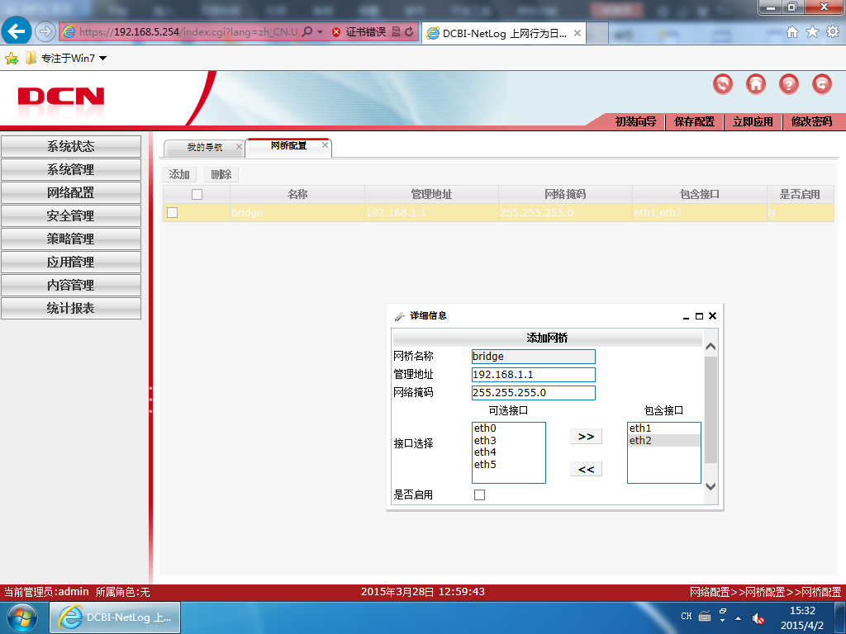Close the 我的导航 tab with its X

point(239,146)
